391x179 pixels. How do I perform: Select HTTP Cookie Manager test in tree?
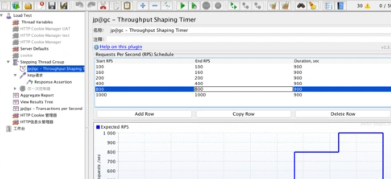coord(45,35)
